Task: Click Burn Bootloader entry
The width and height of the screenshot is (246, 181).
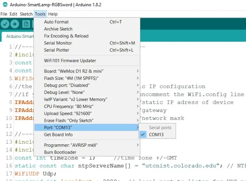Action: tap(87, 152)
